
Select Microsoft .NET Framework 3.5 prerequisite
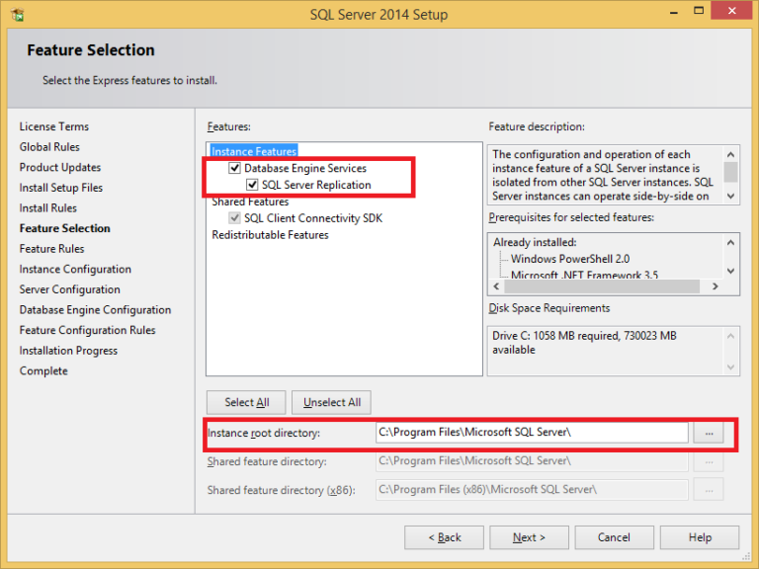coord(584,275)
